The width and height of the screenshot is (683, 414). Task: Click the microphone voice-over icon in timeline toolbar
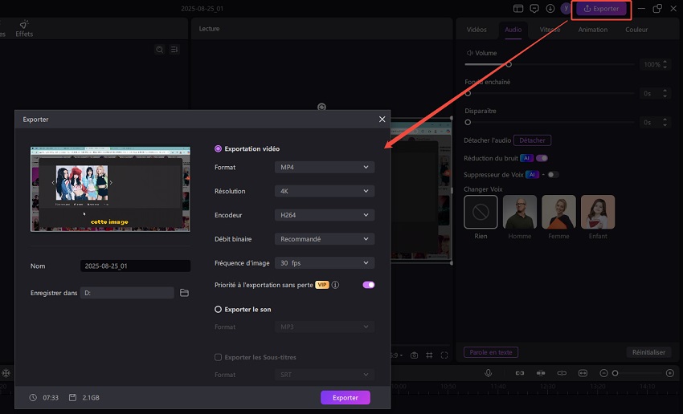[x=488, y=374]
